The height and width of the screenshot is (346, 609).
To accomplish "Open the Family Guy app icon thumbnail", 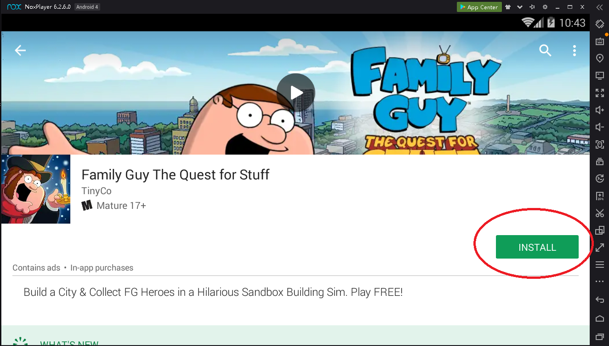I will click(36, 189).
